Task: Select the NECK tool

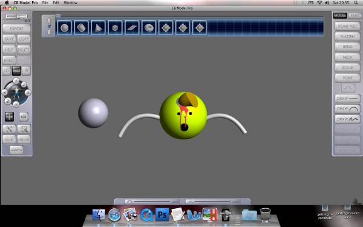Action: point(347,58)
